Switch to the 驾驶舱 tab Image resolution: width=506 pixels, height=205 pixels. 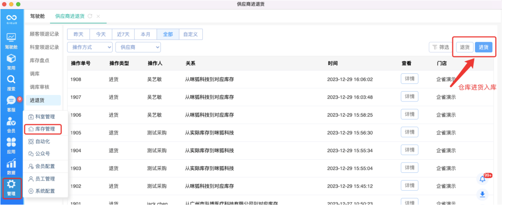tap(38, 16)
